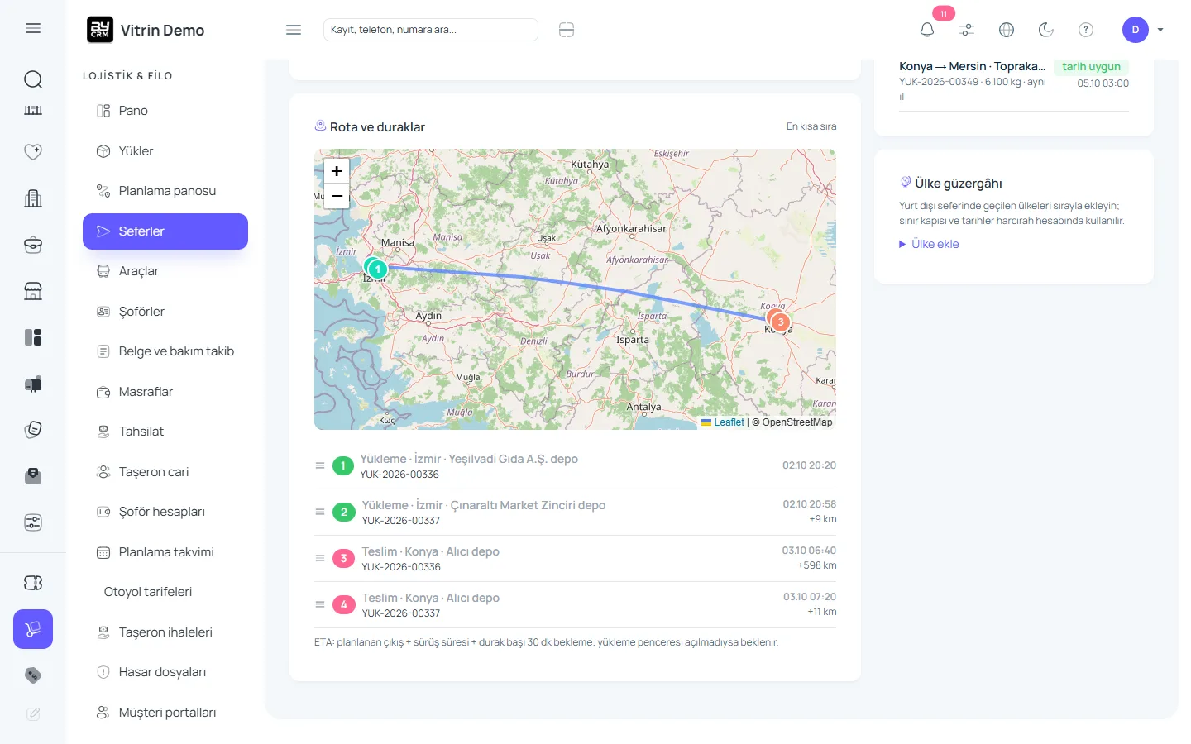Click the search icon in left rail
Viewport: 1191px width, 744px height.
(33, 79)
